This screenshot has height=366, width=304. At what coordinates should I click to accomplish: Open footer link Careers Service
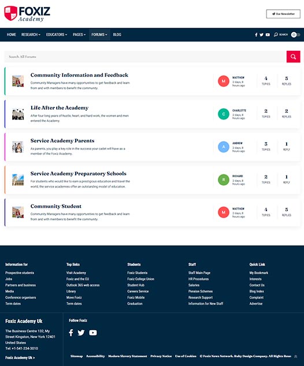(138, 292)
